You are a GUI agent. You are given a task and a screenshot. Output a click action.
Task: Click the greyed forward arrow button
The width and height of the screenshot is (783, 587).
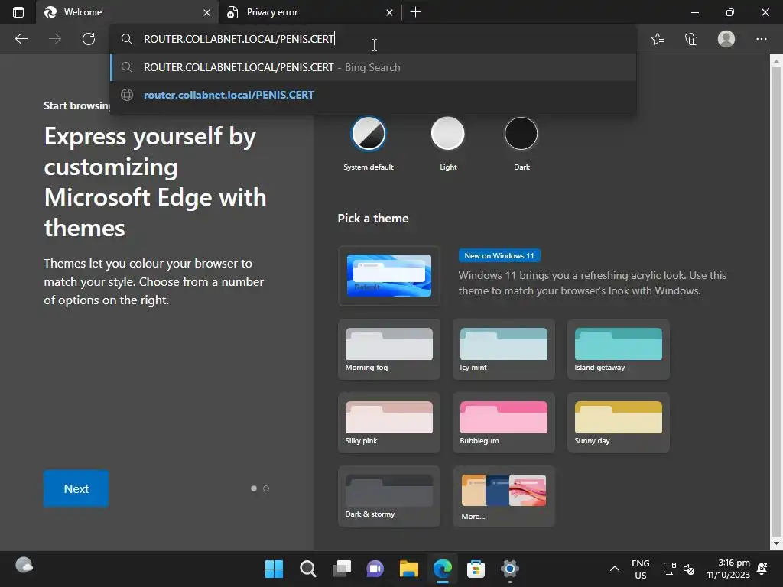click(x=55, y=39)
